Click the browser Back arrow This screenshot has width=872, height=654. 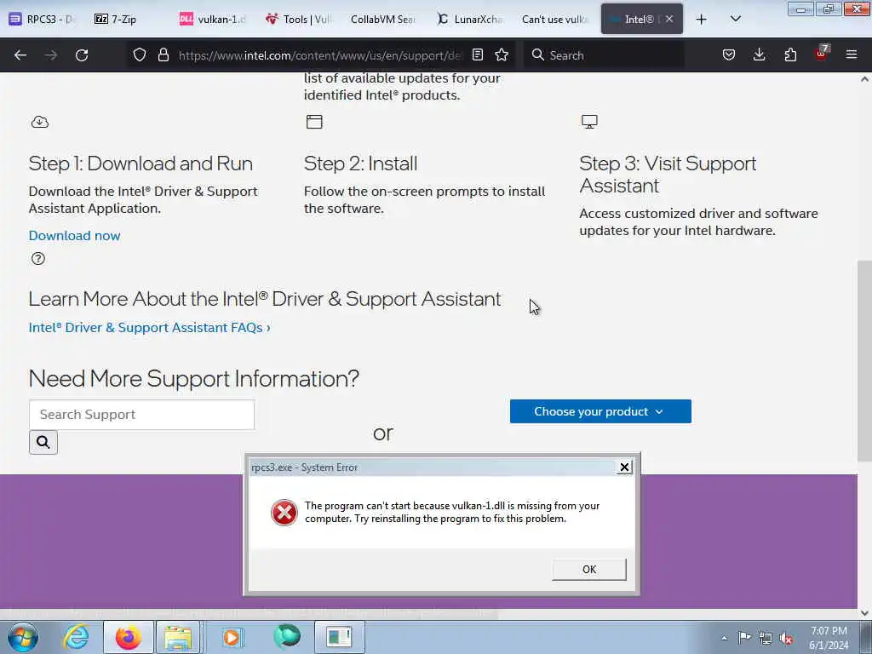point(20,55)
